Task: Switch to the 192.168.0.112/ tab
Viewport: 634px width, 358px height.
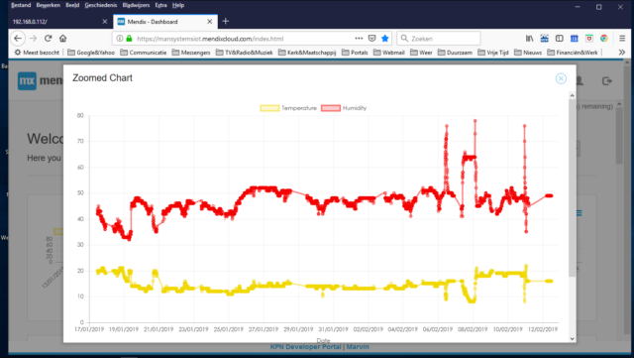Action: pyautogui.click(x=60, y=22)
